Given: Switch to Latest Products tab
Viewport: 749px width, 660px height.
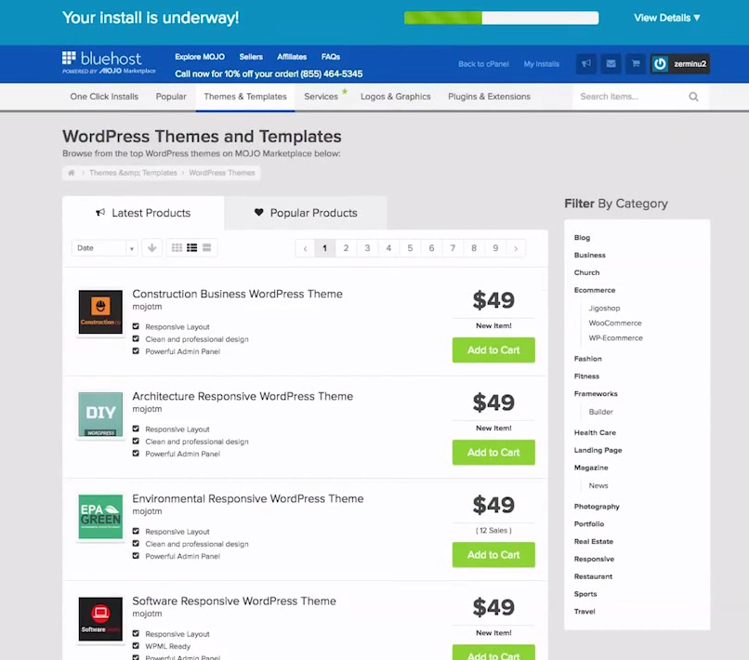Looking at the screenshot, I should point(143,213).
